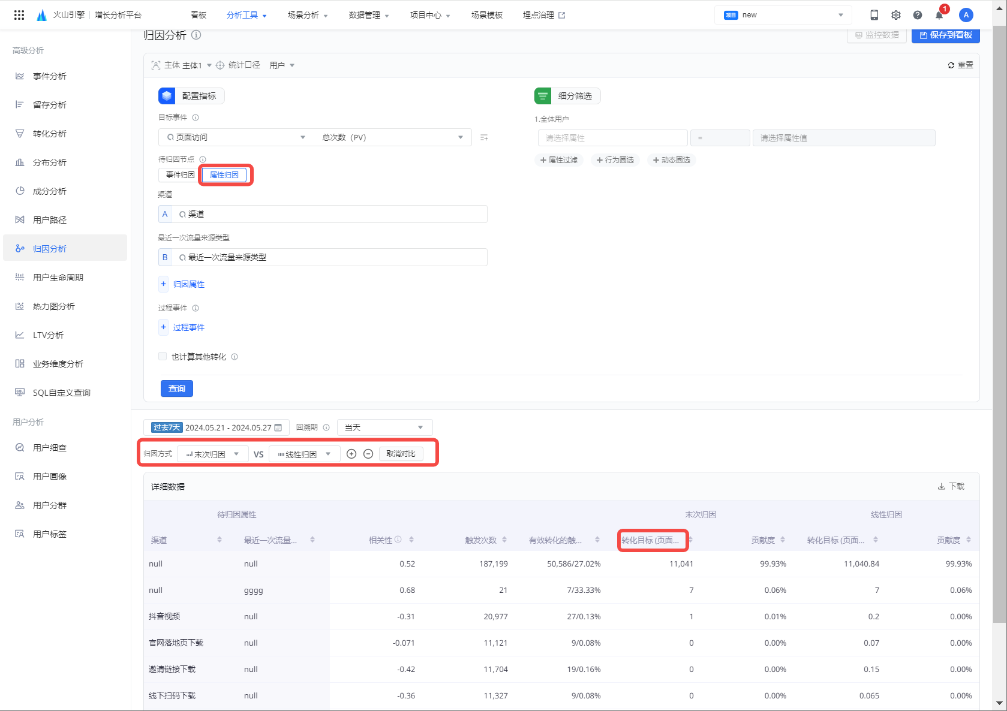This screenshot has width=1007, height=711.
Task: Open the 场景模板 top navigation item
Action: (x=487, y=15)
